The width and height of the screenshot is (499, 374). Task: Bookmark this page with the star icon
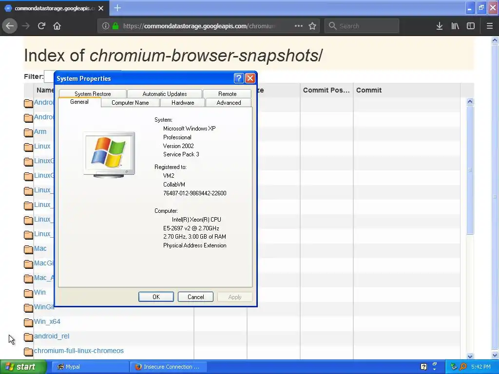[x=312, y=26]
